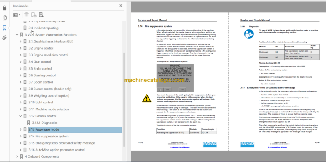Expand the 3.7 Boom control node
This screenshot has height=162, width=326.
click(x=20, y=82)
